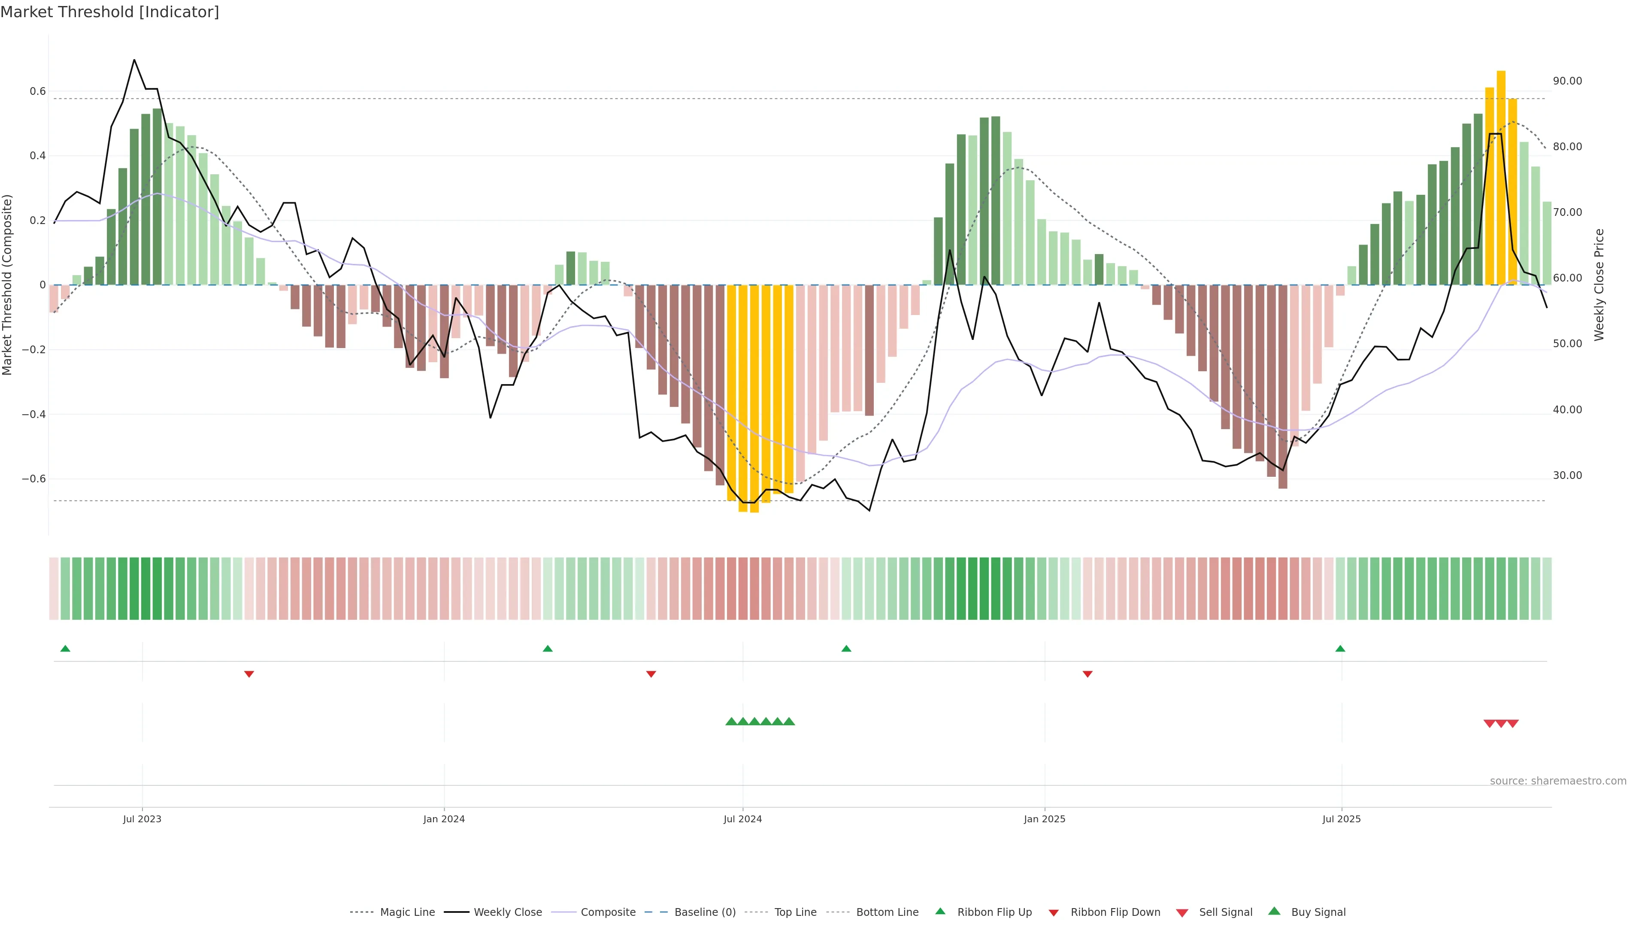The image size is (1648, 927).
Task: Click the Jan 2025 x-axis label
Action: (x=1045, y=819)
